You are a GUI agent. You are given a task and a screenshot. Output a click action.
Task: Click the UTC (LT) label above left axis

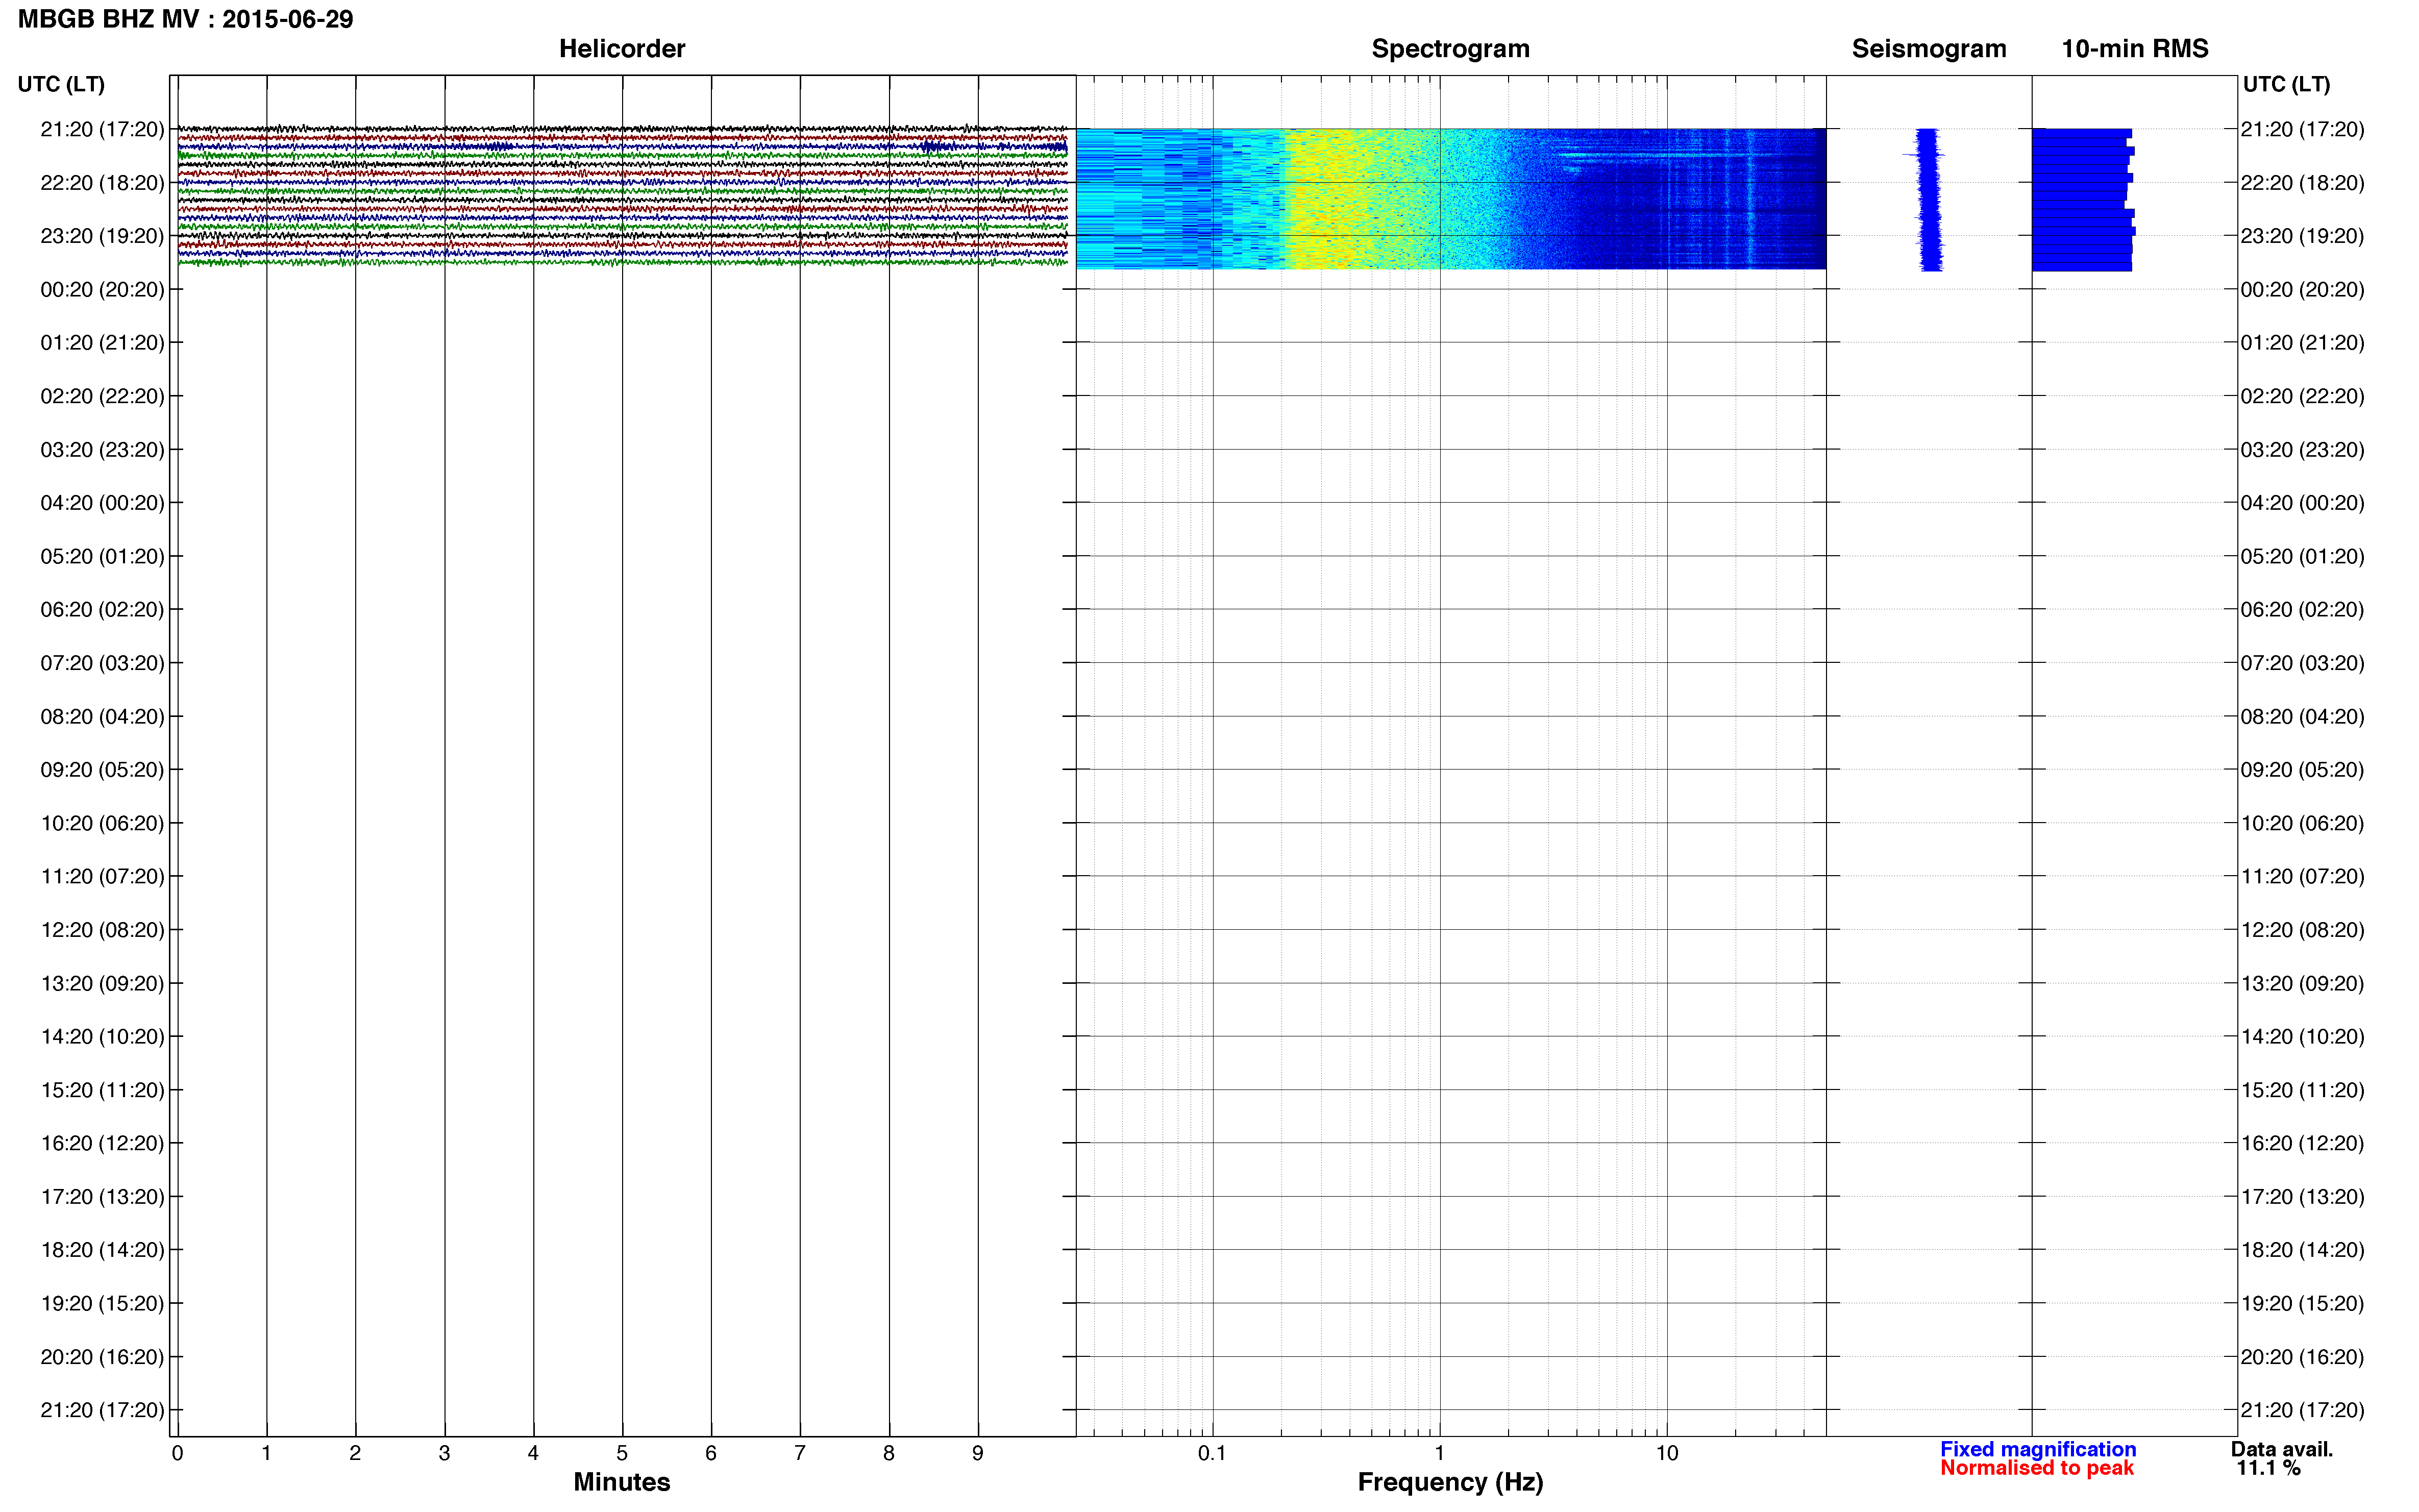[61, 84]
